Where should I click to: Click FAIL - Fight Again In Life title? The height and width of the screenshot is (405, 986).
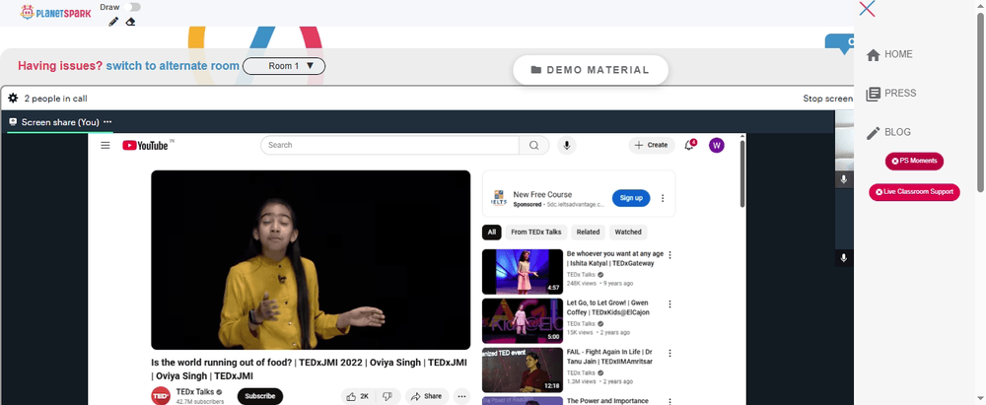point(609,357)
